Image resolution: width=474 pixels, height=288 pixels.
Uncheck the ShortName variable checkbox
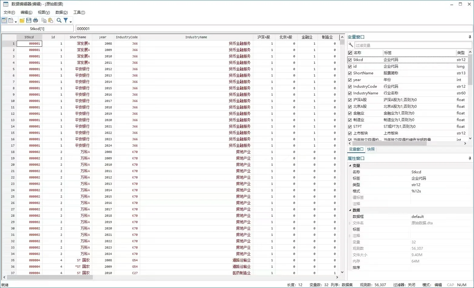pos(350,73)
